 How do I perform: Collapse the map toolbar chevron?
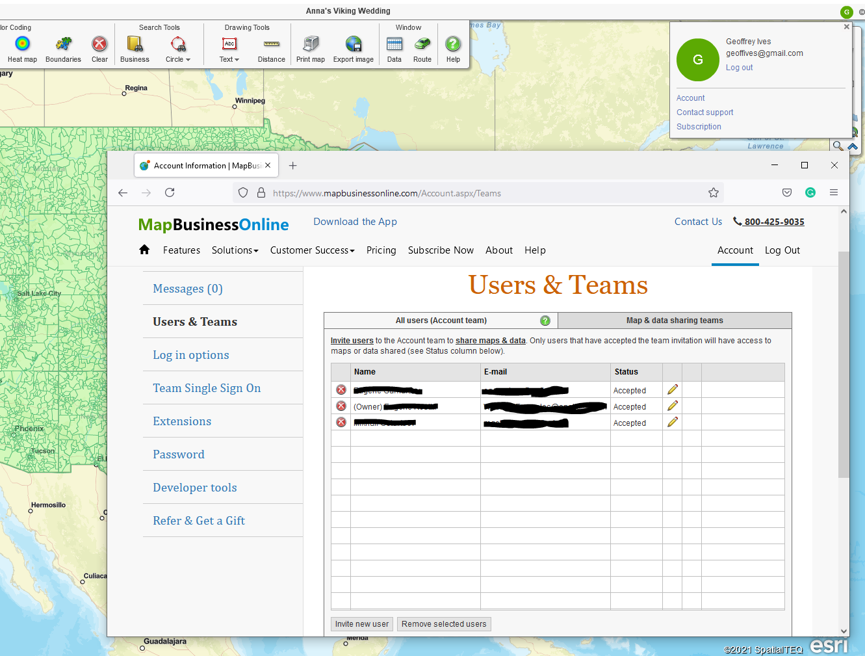[853, 146]
